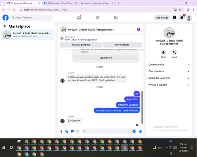Click the Search Facebook field
This screenshot has width=197, height=157.
[32, 18]
